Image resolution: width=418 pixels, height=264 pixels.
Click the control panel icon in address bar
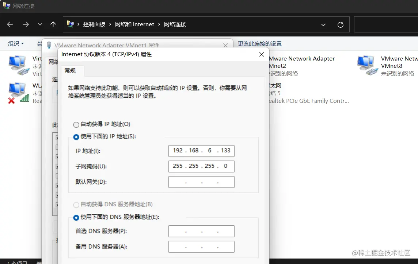[x=70, y=24]
